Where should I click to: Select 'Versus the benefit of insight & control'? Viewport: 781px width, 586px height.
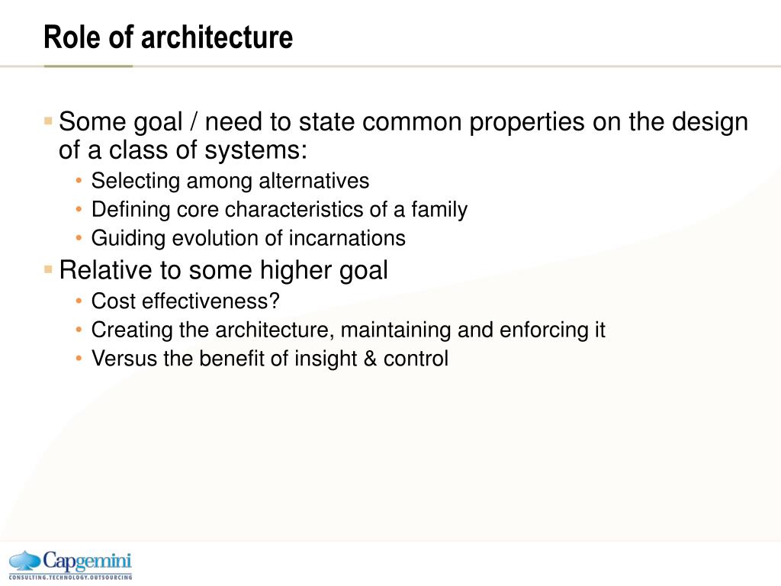click(269, 359)
